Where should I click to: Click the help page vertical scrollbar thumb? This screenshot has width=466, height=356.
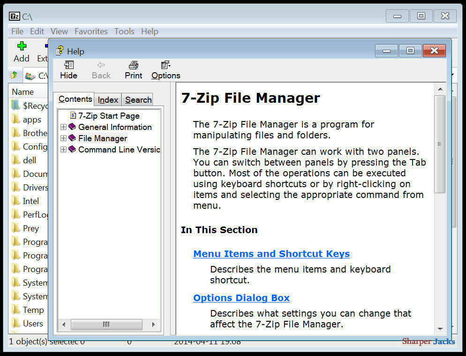tap(440, 144)
